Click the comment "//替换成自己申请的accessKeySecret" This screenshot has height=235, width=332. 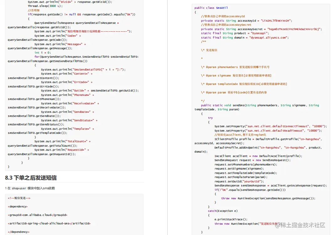226,25
